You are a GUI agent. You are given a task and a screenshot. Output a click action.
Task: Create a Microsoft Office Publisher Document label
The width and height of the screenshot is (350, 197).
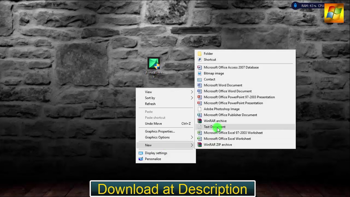pyautogui.click(x=230, y=115)
